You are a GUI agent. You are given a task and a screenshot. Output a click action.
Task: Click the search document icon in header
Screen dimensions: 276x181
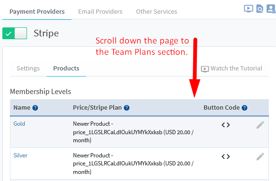click(x=259, y=9)
